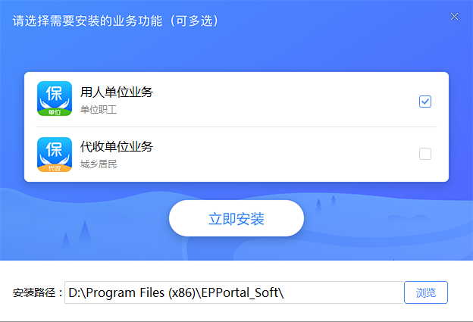Enable the 代收单位业务 checkbox
Viewport: 473px width, 322px height.
[425, 154]
